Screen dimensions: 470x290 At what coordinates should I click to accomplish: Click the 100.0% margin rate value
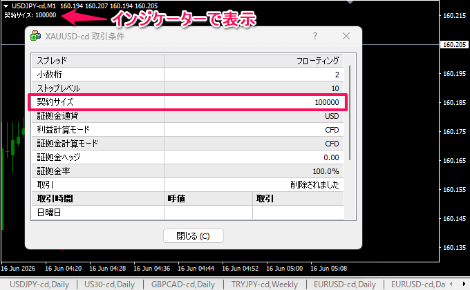pos(326,171)
